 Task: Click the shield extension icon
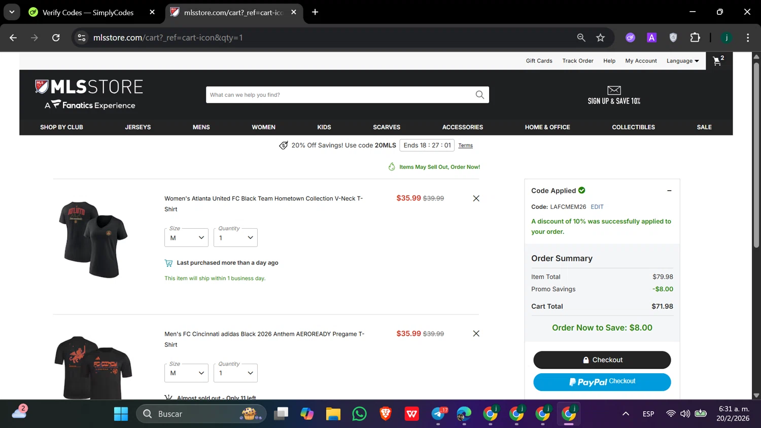[x=673, y=38]
